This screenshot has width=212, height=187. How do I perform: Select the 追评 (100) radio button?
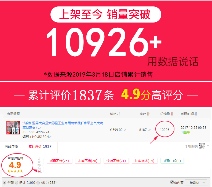coord(17,183)
